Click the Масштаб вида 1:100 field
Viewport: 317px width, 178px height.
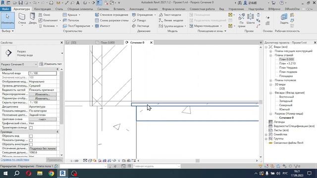point(43,73)
